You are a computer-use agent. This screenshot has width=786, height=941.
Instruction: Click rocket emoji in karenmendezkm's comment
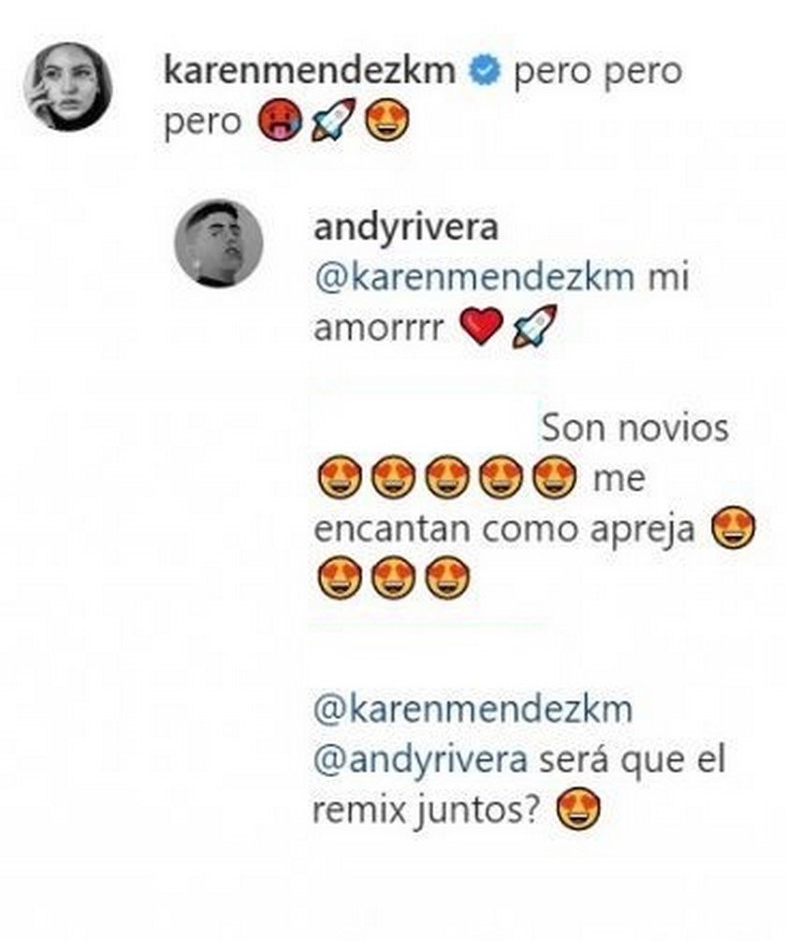click(x=333, y=121)
